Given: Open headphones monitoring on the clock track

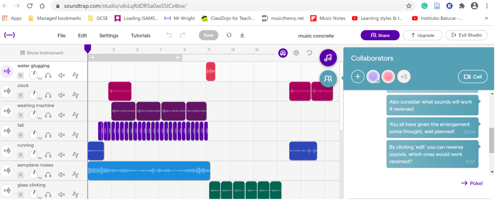Looking at the screenshot, I should [49, 95].
